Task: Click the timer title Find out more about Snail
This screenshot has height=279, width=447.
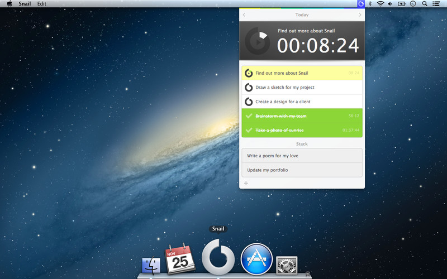Action: pyautogui.click(x=306, y=31)
